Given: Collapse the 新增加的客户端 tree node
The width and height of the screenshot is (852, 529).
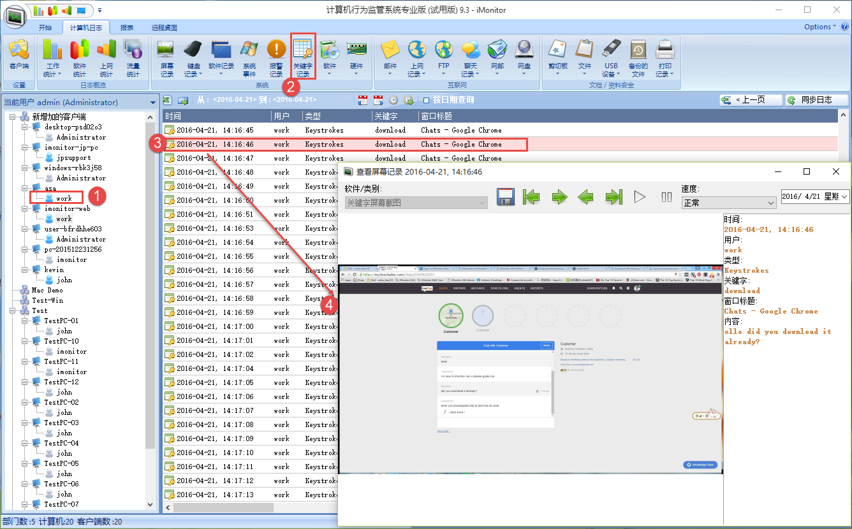Looking at the screenshot, I should (13, 117).
